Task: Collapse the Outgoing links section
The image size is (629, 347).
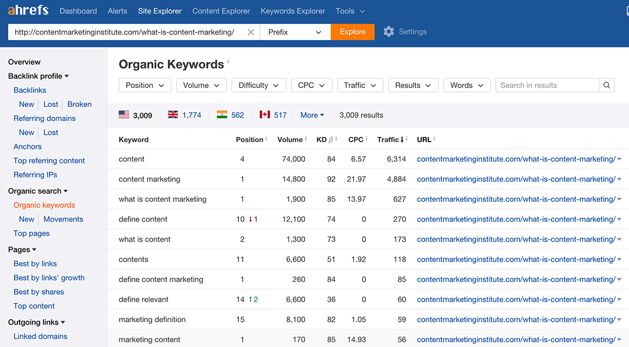Action: point(37,322)
